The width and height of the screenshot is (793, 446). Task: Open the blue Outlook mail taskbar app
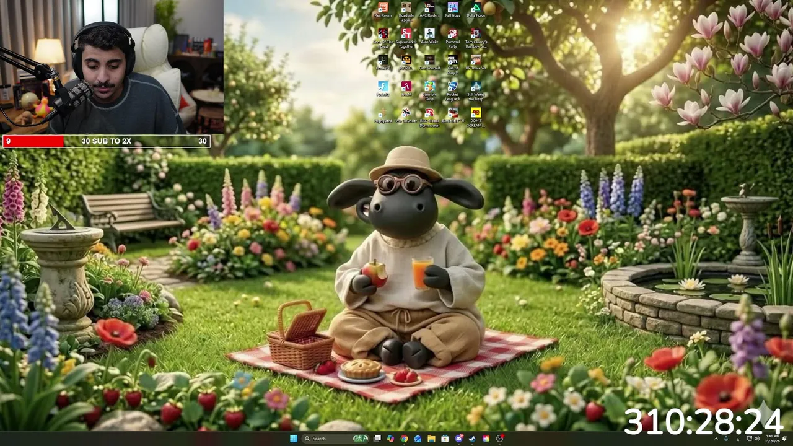point(418,439)
